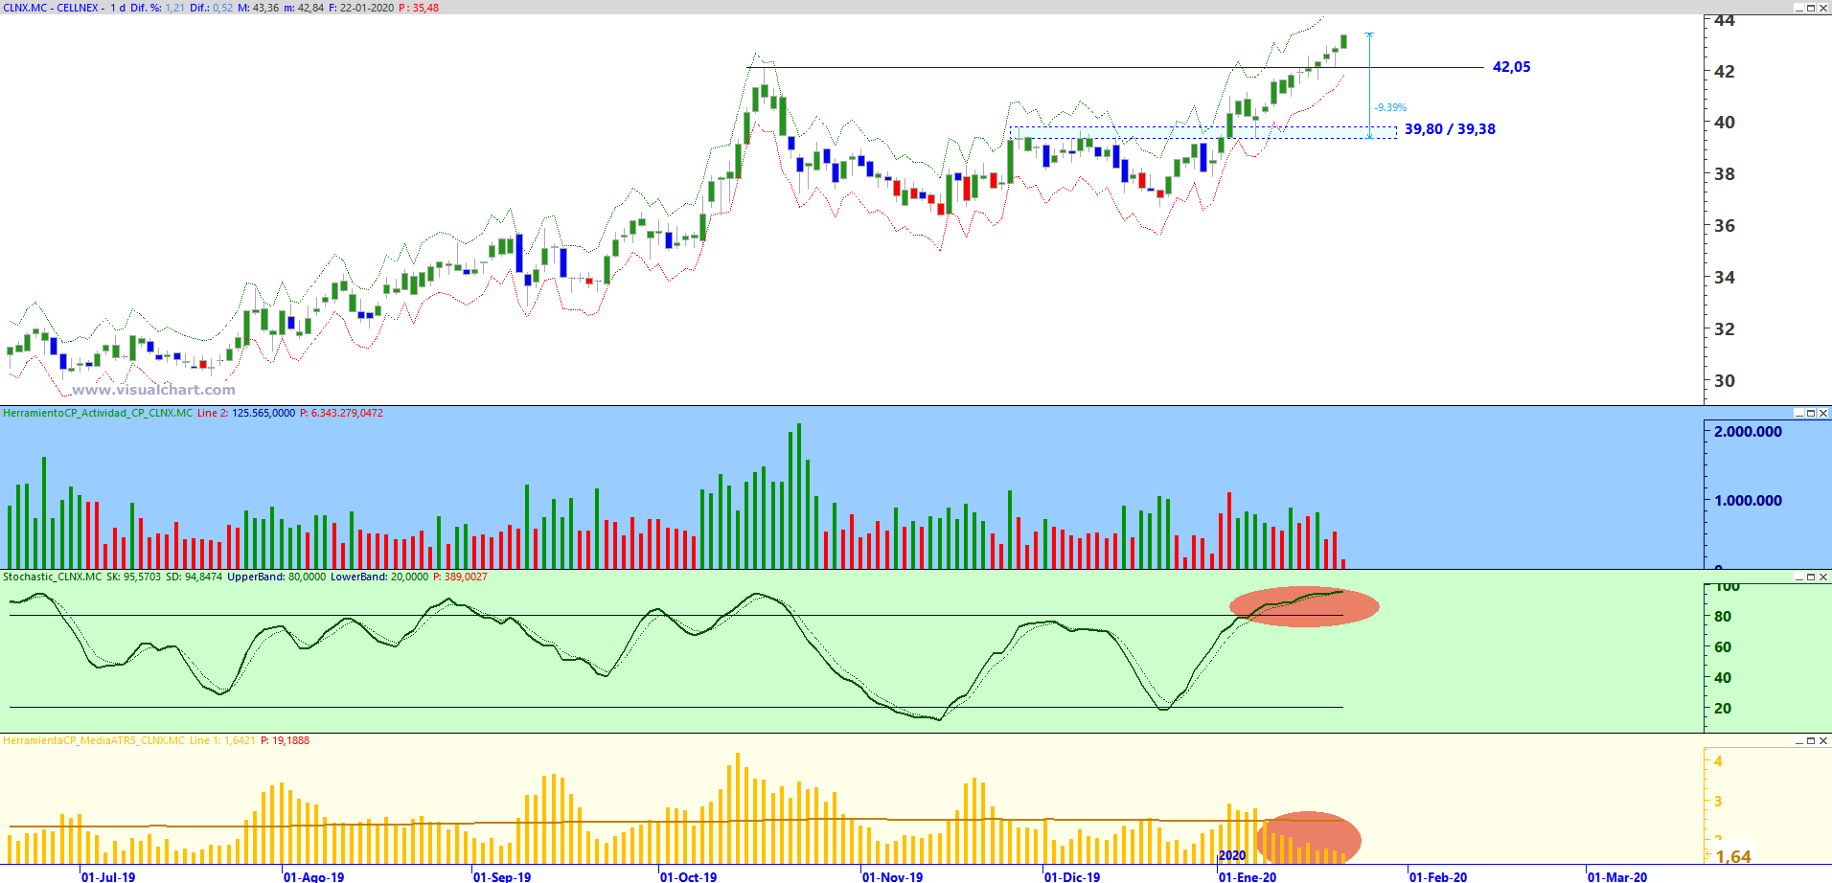1832x883 pixels.
Task: Click the '01-Feb-20' date axis label
Action: pyautogui.click(x=1438, y=876)
